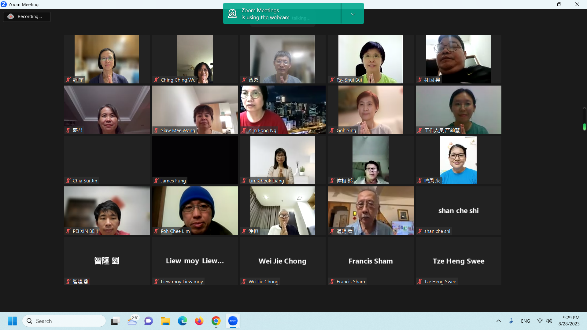Open Microsoft Edge from taskbar
The width and height of the screenshot is (587, 330).
pos(183,321)
